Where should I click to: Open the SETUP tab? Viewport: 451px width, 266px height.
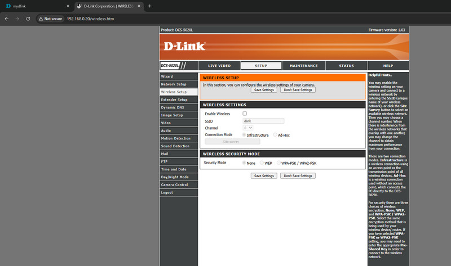(261, 66)
